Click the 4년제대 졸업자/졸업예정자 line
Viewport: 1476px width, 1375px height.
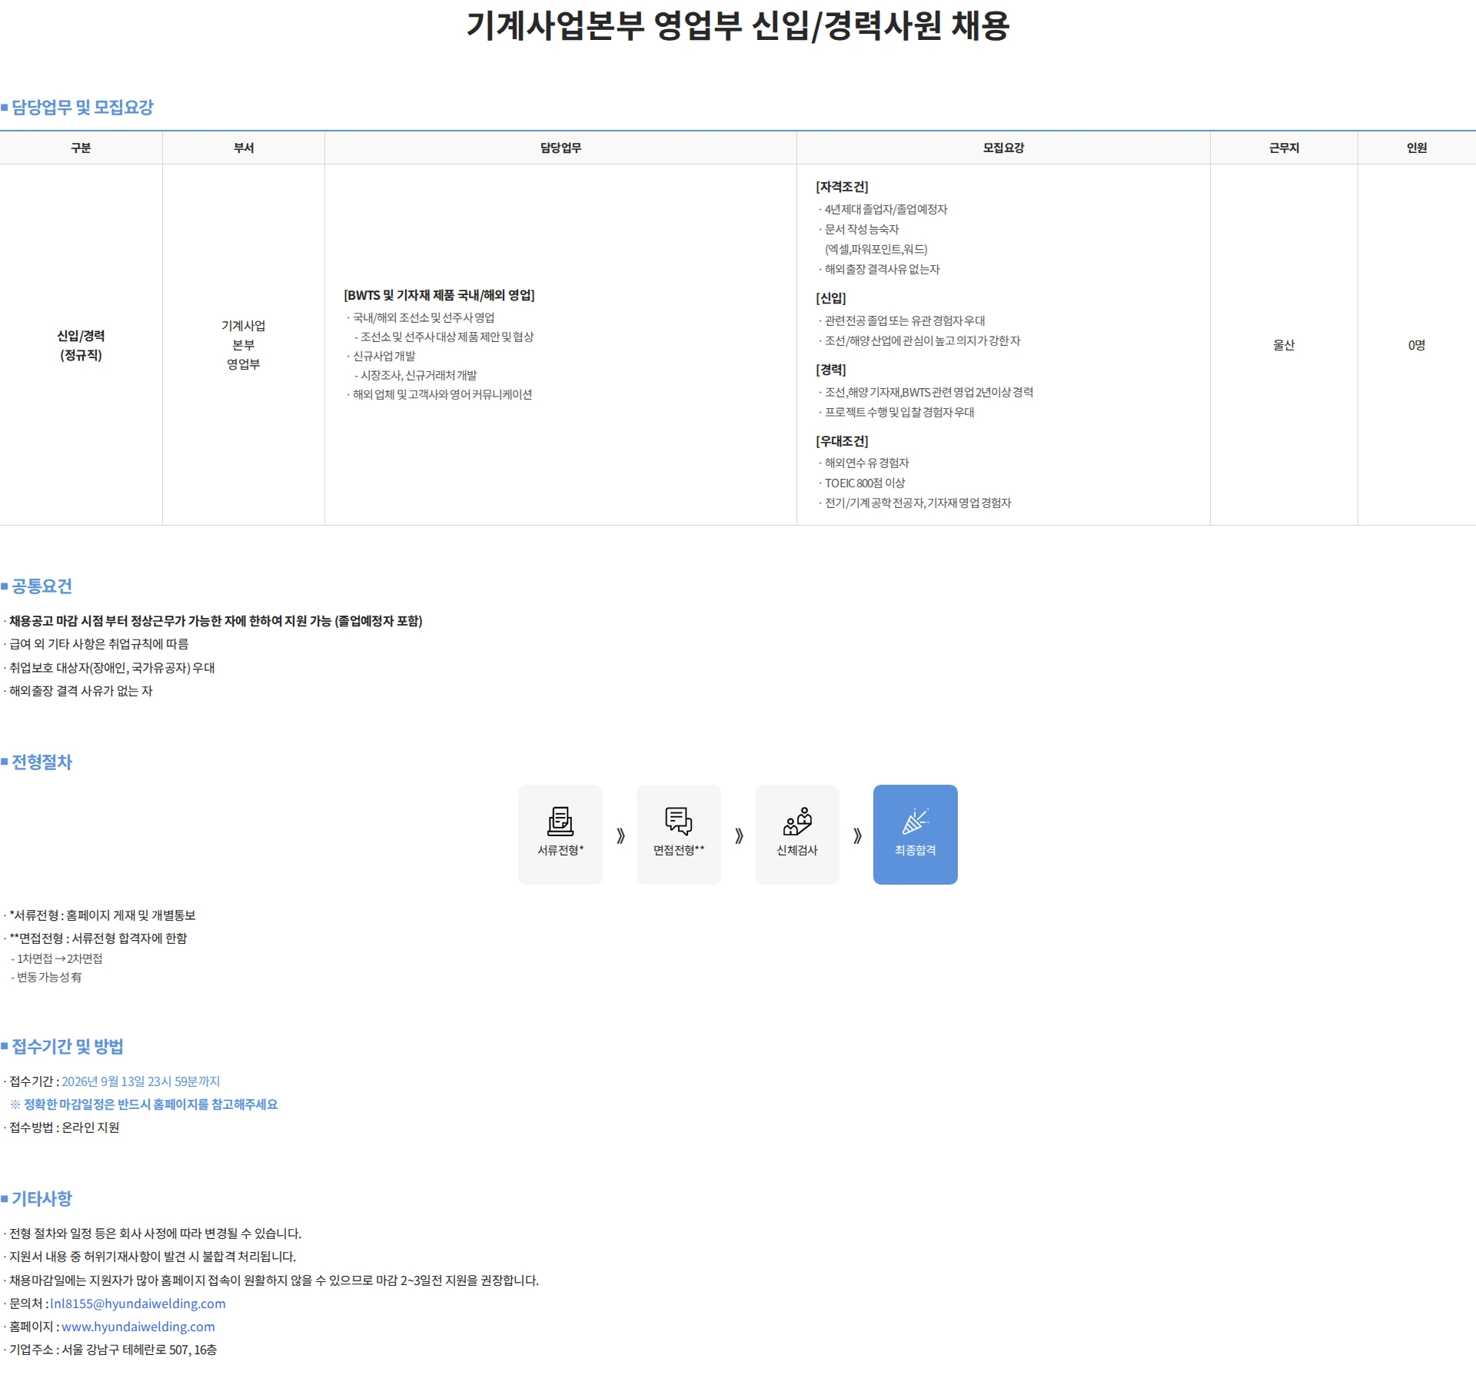point(886,209)
